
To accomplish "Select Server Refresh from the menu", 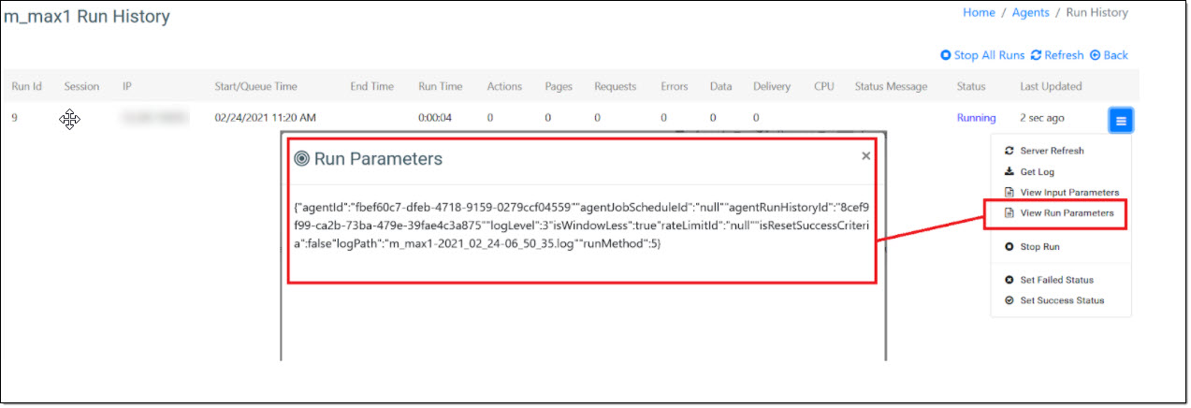I will [x=1052, y=151].
